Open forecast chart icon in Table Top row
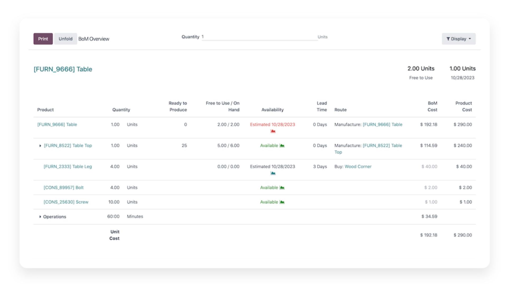This screenshot has width=507, height=284. coord(282,145)
